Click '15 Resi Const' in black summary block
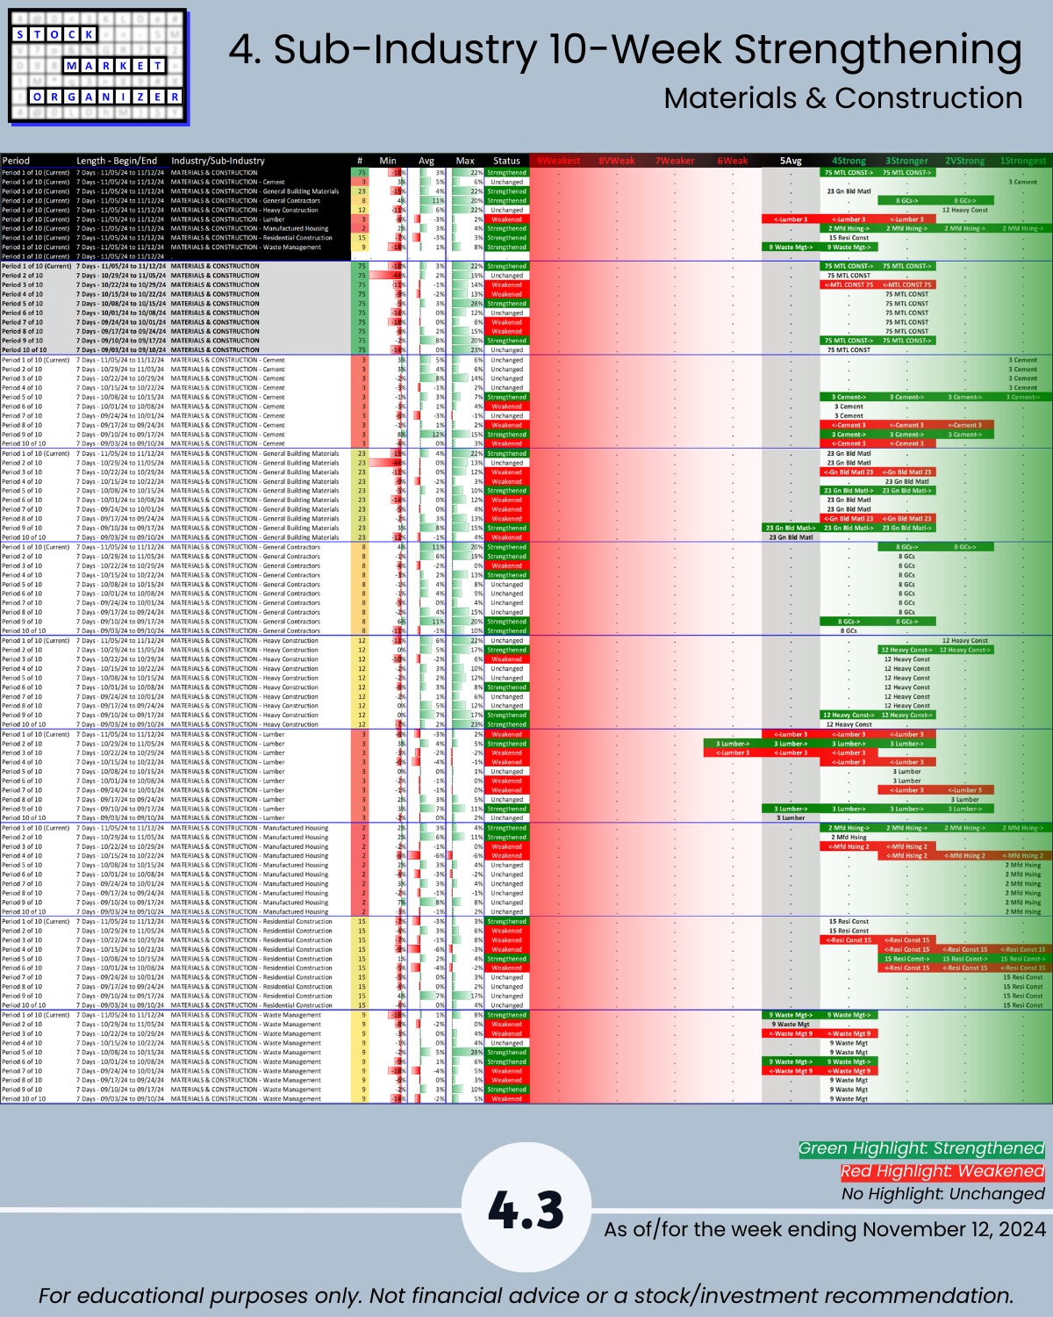 click(849, 238)
